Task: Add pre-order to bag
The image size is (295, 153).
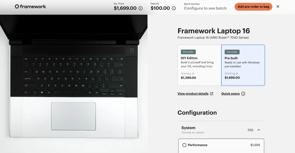Action: [x=253, y=6]
